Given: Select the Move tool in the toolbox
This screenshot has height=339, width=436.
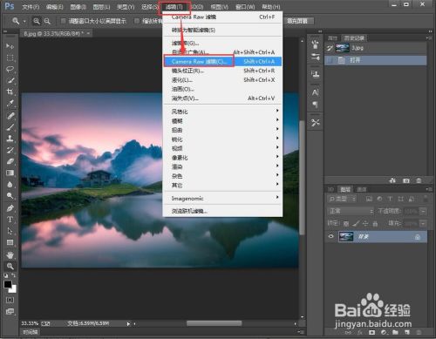Looking at the screenshot, I should click(10, 46).
